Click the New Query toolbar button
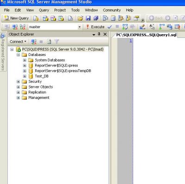The width and height of the screenshot is (185, 184). (x=17, y=18)
